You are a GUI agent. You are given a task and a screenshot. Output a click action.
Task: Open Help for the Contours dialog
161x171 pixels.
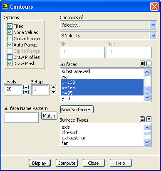tap(121, 163)
